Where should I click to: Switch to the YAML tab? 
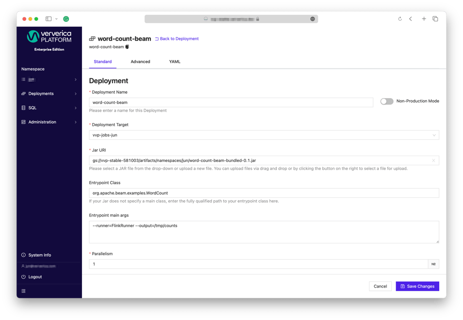click(x=175, y=61)
